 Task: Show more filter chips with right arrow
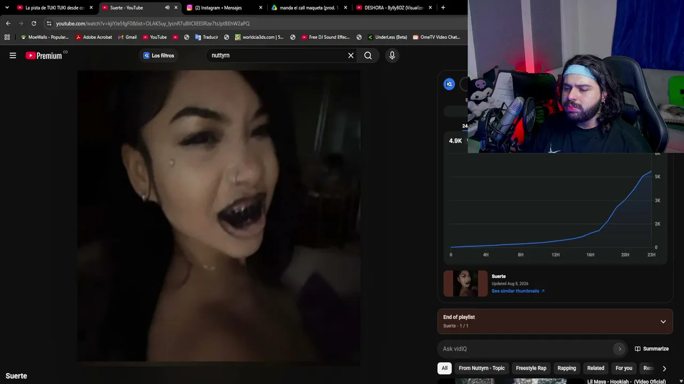coord(664,368)
